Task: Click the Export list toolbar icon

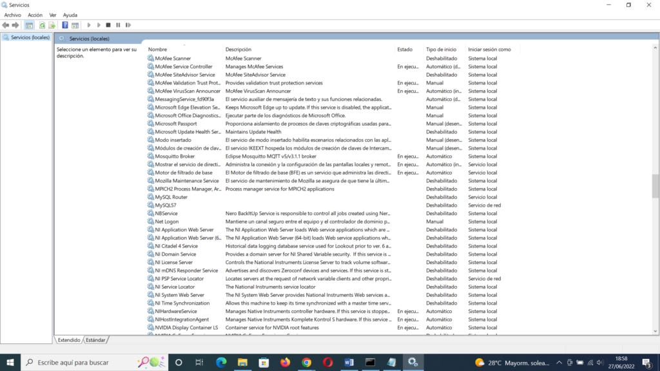Action: 52,25
